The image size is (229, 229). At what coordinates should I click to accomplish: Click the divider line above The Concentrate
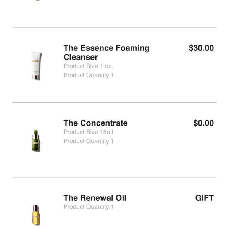point(114,102)
